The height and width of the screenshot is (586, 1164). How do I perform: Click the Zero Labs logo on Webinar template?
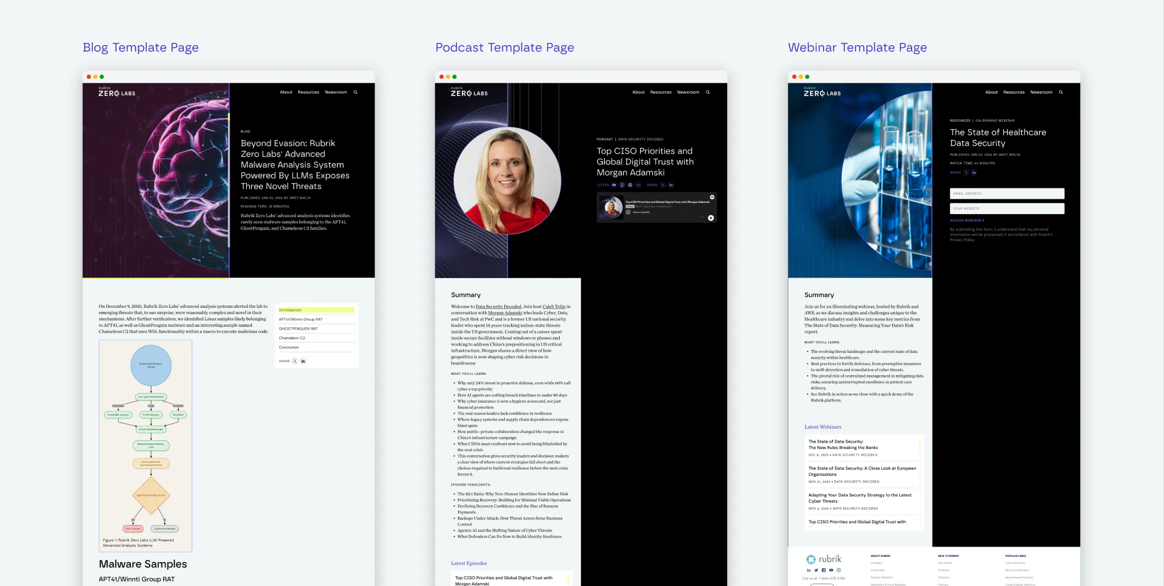[822, 93]
